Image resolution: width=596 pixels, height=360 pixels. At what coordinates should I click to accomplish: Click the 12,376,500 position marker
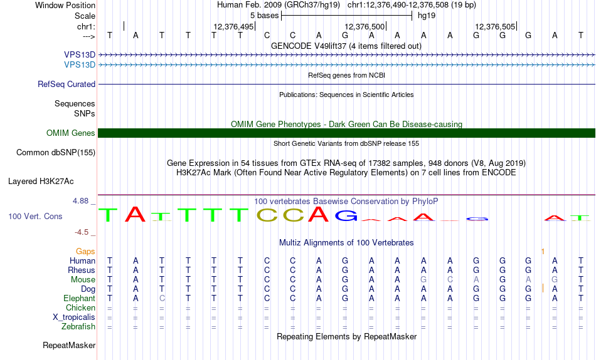tap(365, 26)
